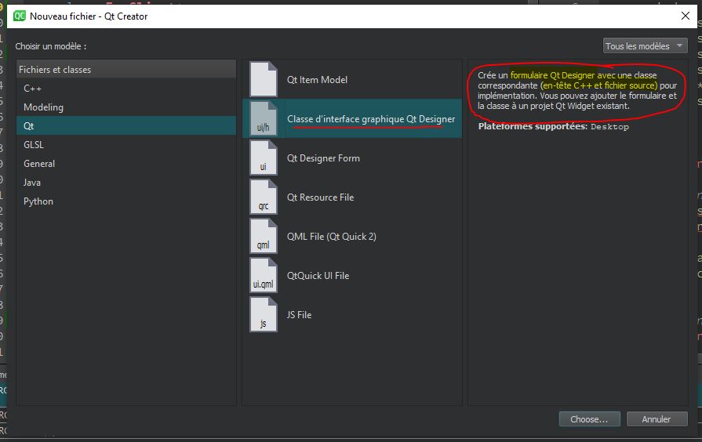
Task: Click "Plateformes supportées: Desktop" text
Action: pos(553,127)
